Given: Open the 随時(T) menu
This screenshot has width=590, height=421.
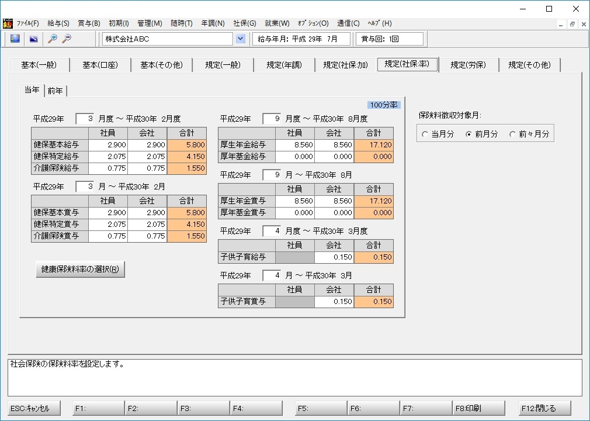Looking at the screenshot, I should [x=182, y=23].
